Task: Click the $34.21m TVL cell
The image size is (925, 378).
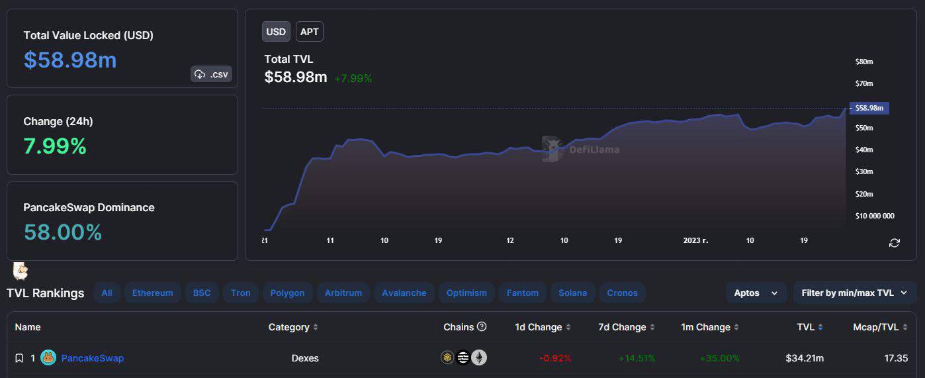Action: coord(805,358)
